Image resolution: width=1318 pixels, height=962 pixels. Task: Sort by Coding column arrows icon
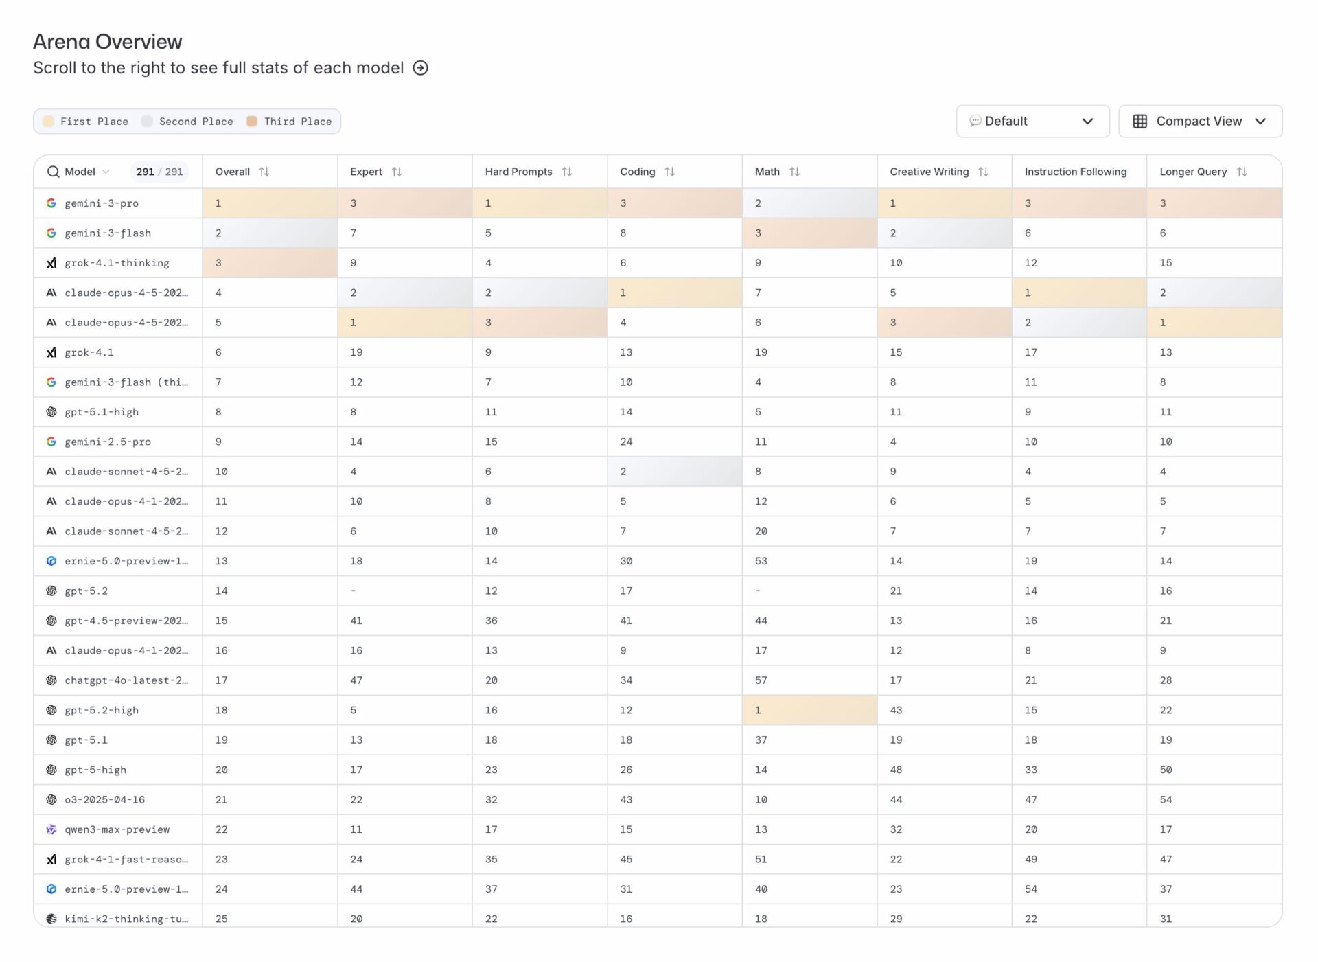[x=670, y=172]
